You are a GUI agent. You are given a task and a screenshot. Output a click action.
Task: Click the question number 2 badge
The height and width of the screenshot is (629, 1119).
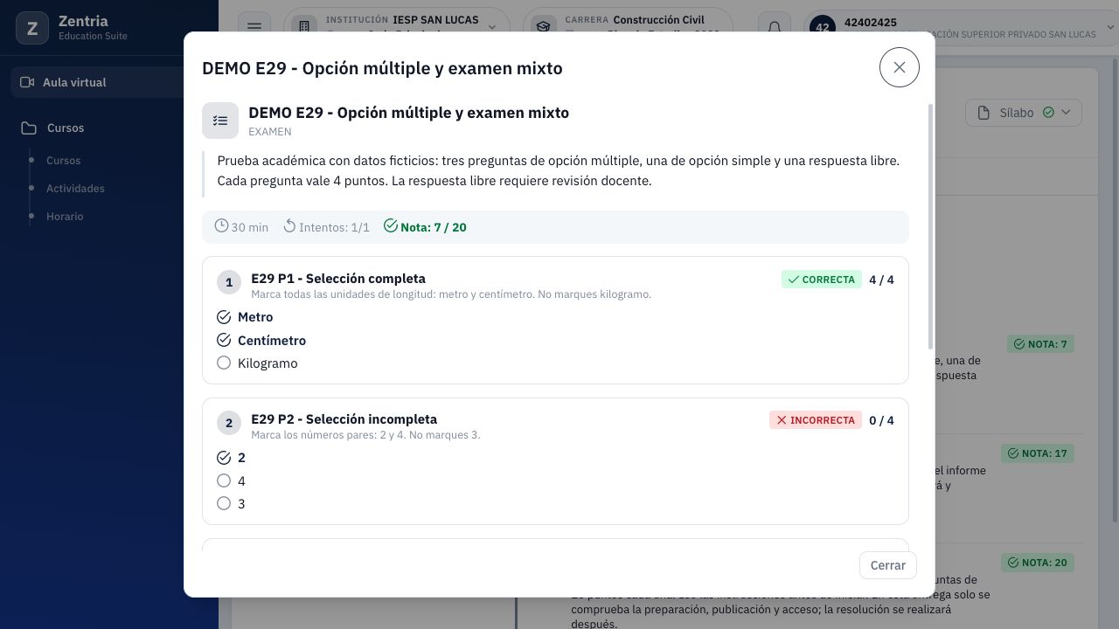[x=229, y=423]
